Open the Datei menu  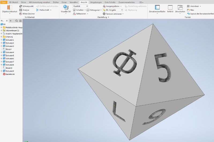pyautogui.click(x=4, y=2)
